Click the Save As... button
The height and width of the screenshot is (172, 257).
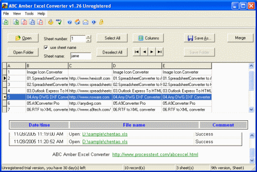[x=199, y=38]
